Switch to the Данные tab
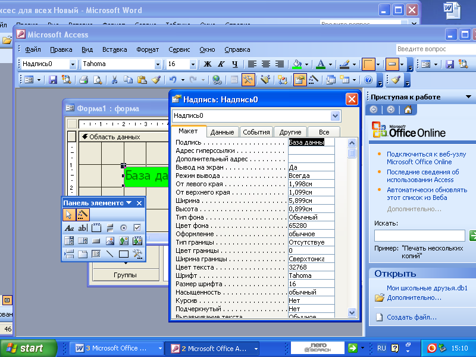The image size is (476, 357). click(x=222, y=132)
